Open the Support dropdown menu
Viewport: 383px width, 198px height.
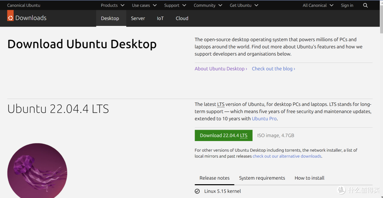(x=175, y=5)
